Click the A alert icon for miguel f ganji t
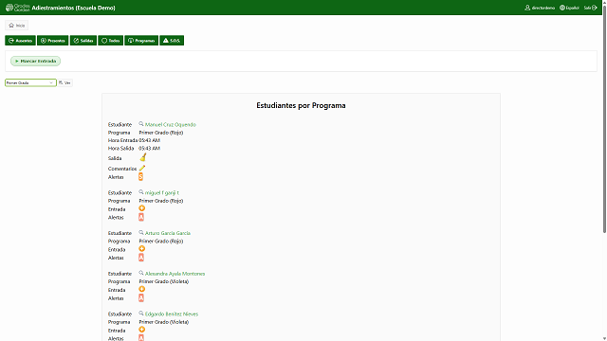This screenshot has height=341, width=607. point(141,217)
